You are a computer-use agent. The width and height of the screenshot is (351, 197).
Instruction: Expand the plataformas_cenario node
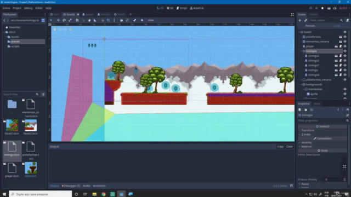click(x=301, y=80)
